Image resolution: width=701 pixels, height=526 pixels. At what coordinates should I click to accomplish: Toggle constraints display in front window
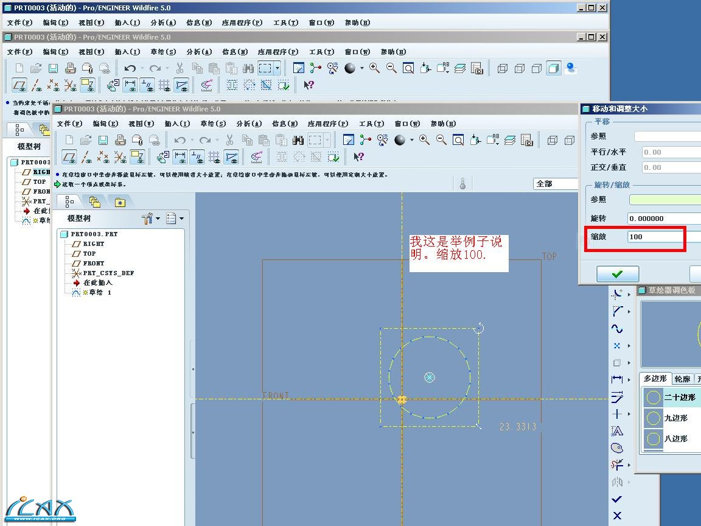point(197,156)
